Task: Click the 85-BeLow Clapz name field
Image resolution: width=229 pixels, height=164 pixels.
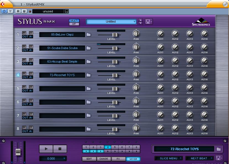Action: pos(62,34)
